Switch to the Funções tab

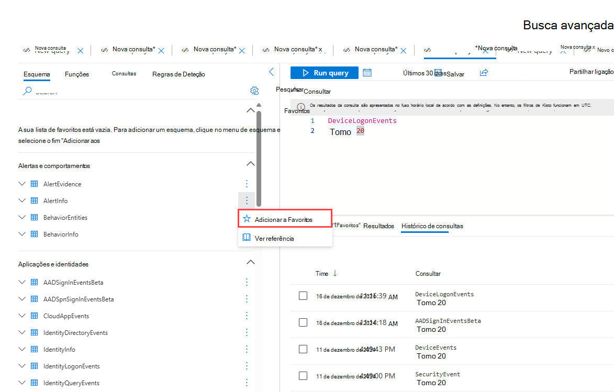[77, 74]
